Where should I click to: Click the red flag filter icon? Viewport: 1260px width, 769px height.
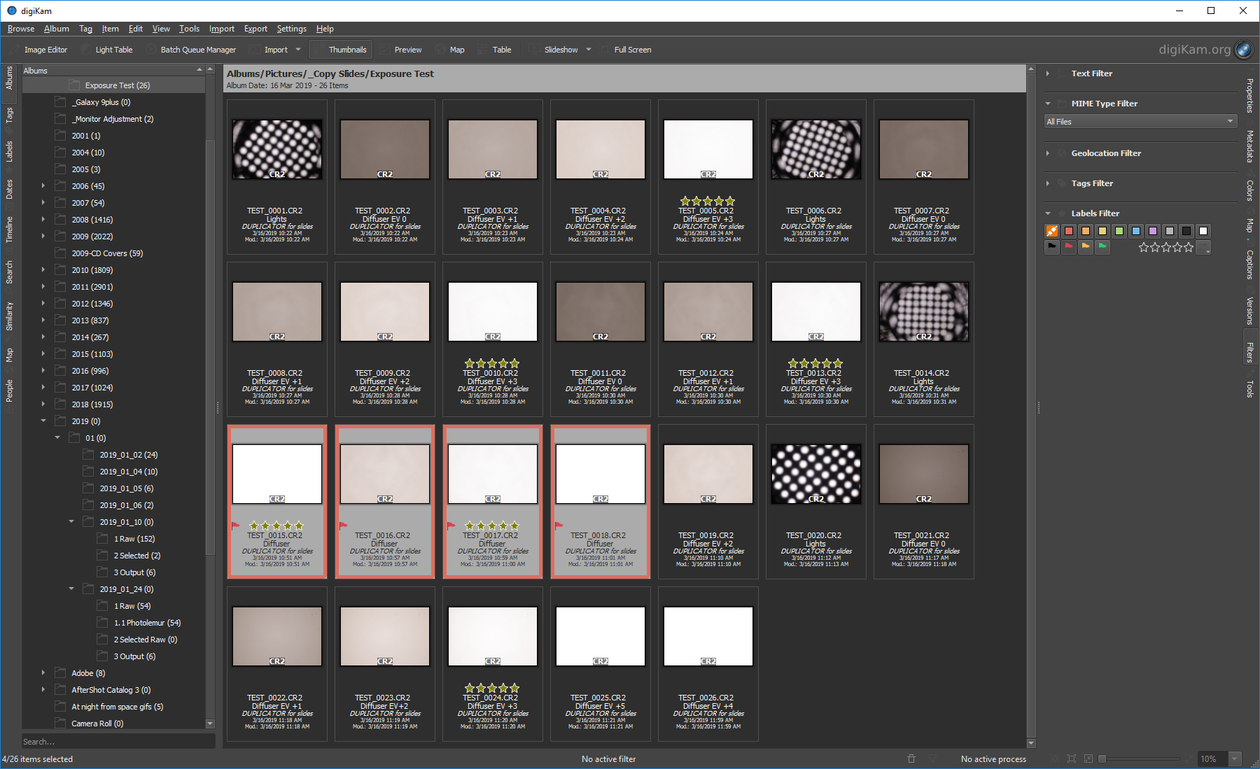[x=1068, y=246]
